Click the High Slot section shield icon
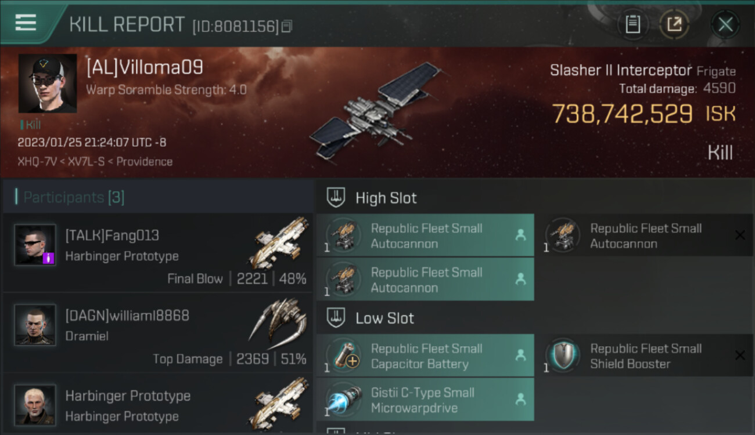The height and width of the screenshot is (435, 755). point(336,198)
